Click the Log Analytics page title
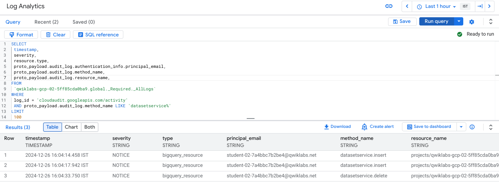This screenshot has height=183, width=499. click(x=26, y=6)
